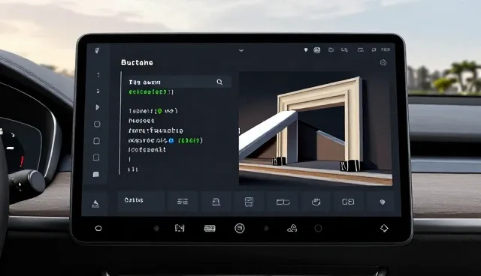The image size is (481, 276).
Task: Open the keyboard icon on the bottom bar
Action: point(210,228)
